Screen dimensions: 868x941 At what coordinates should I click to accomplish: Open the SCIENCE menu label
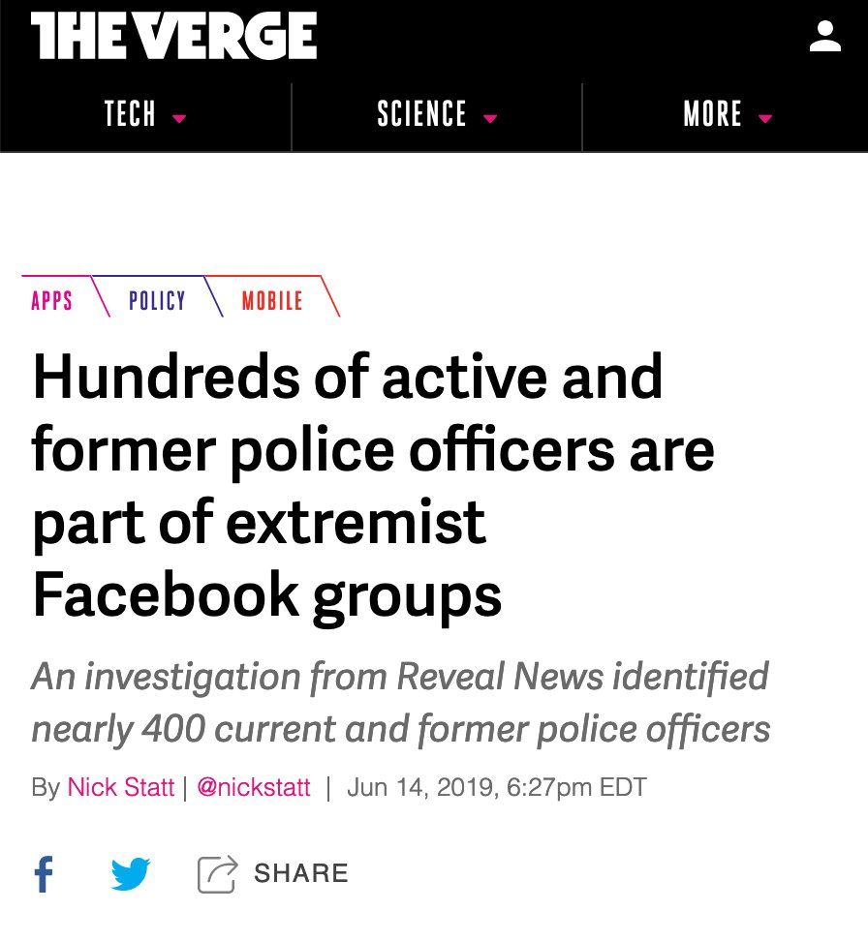pyautogui.click(x=421, y=115)
